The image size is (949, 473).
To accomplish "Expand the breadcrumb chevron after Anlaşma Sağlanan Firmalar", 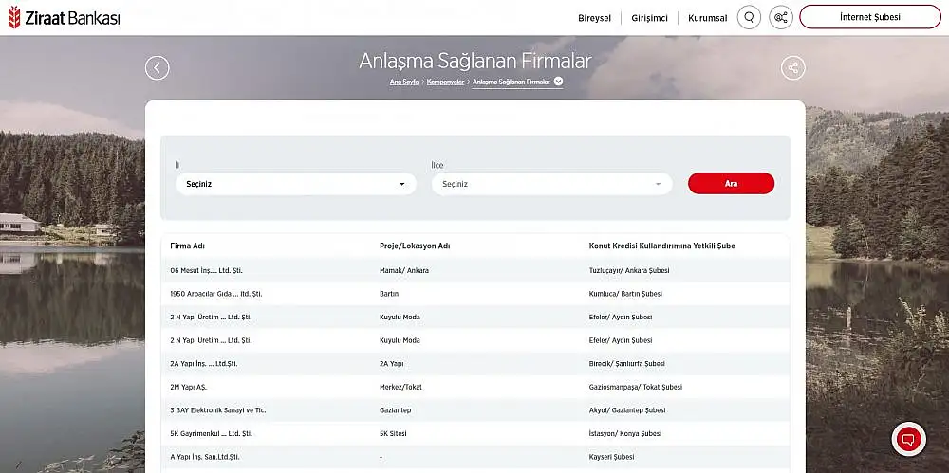I will tap(559, 82).
